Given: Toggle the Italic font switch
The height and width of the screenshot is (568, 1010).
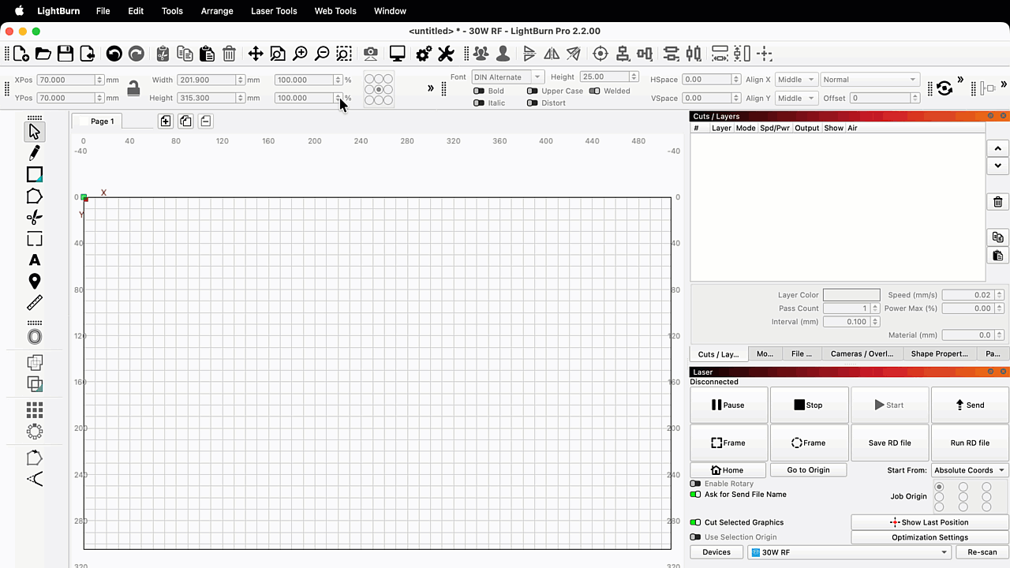Looking at the screenshot, I should click(478, 103).
